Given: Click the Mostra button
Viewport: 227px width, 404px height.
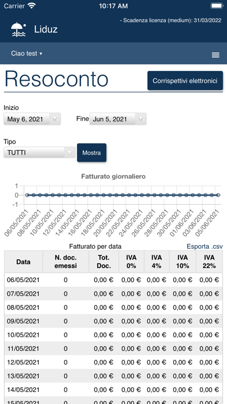Looking at the screenshot, I should click(91, 153).
